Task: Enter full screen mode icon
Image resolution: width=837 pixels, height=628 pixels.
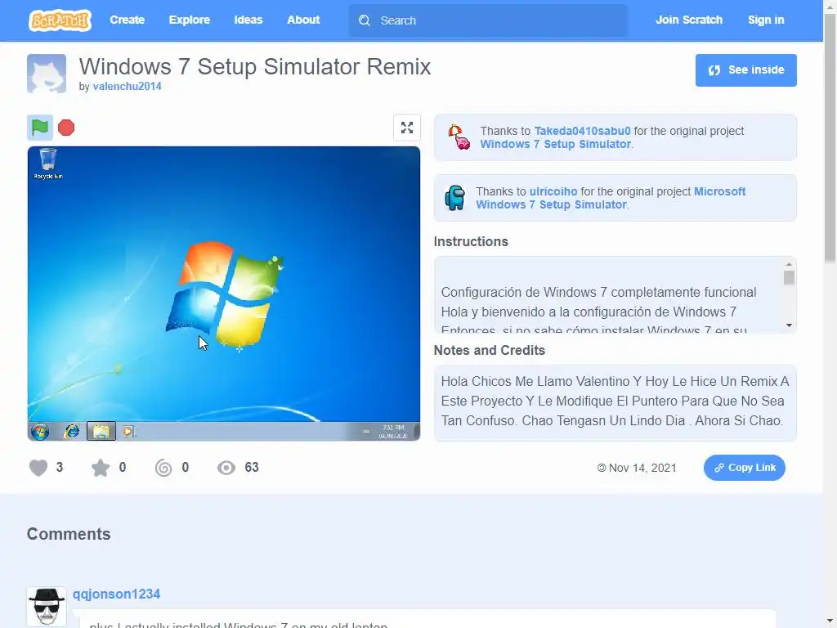Action: (x=407, y=128)
